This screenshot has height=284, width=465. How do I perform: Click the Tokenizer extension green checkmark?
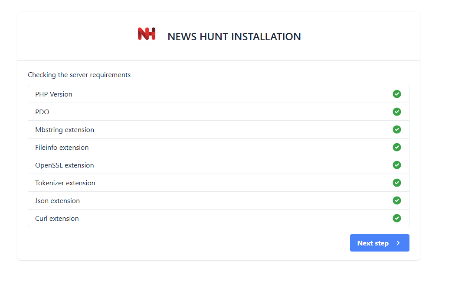[x=397, y=183]
